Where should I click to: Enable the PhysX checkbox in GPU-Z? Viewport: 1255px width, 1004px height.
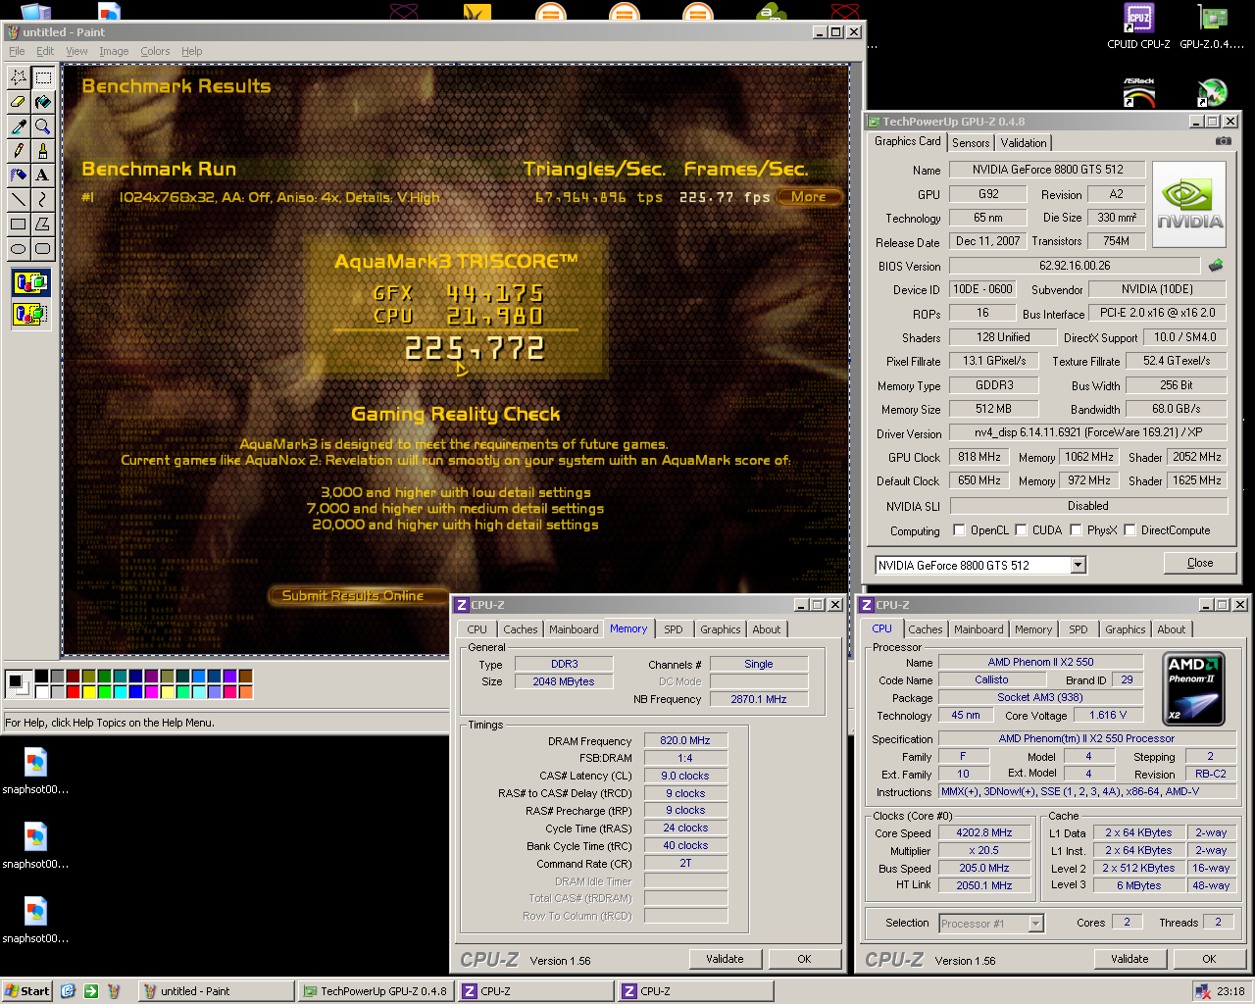pyautogui.click(x=1077, y=530)
